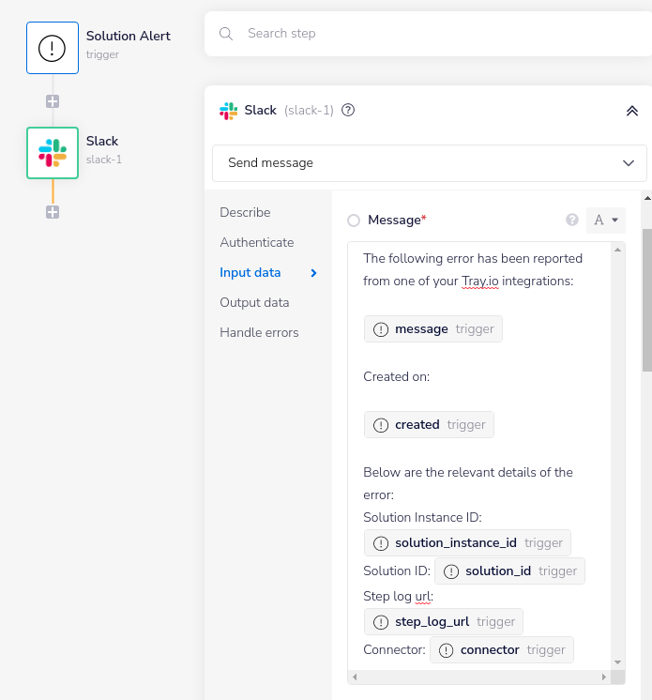Click the solution_instance_id trigger pill
This screenshot has width=652, height=700.
tap(467, 542)
